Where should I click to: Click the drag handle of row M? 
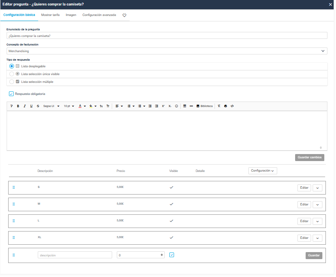14,204
